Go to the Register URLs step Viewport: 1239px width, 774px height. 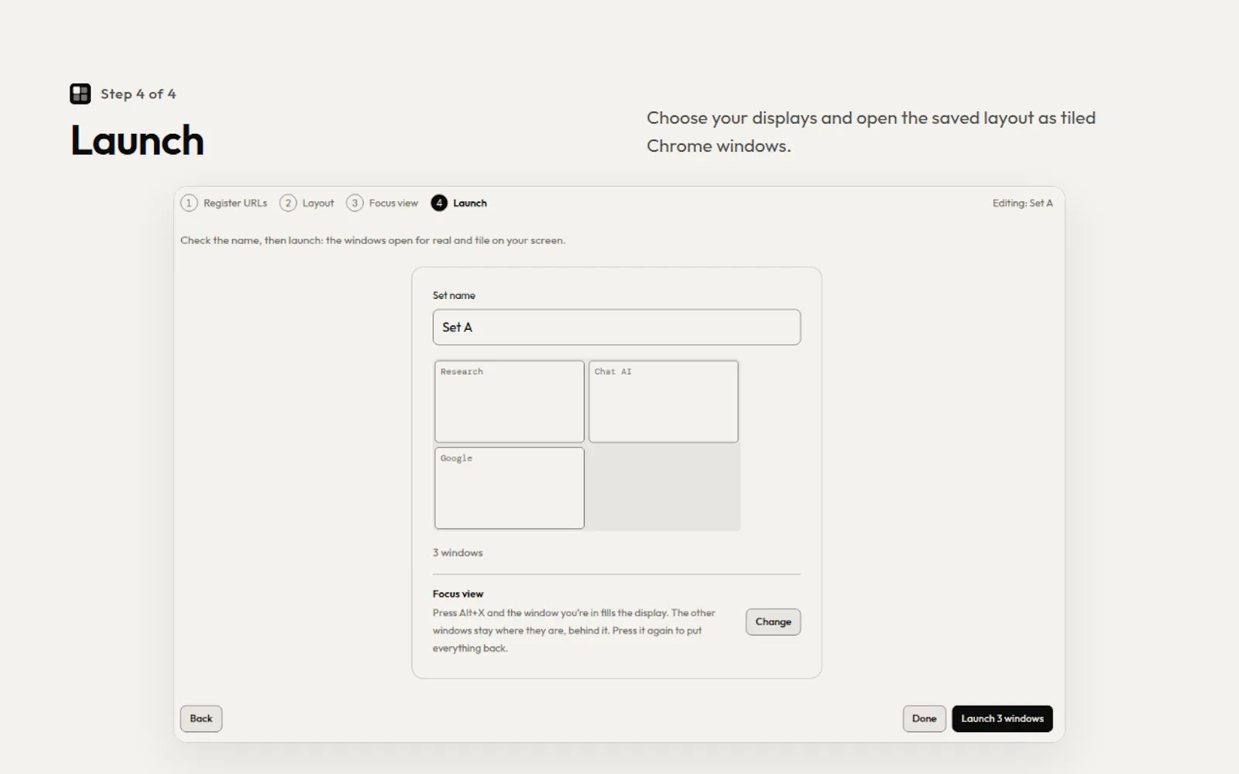pos(224,203)
